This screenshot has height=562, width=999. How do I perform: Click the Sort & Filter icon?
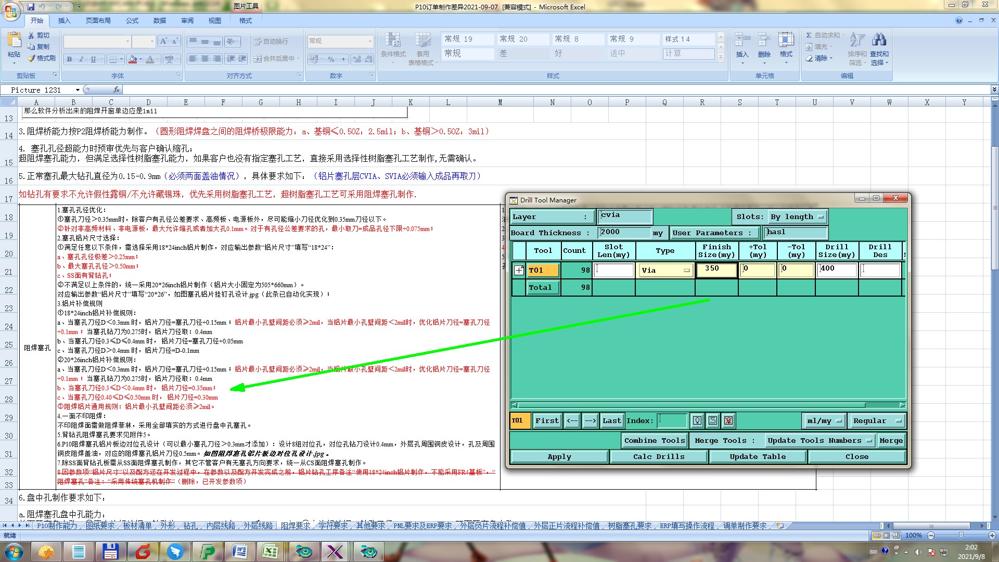(x=856, y=41)
